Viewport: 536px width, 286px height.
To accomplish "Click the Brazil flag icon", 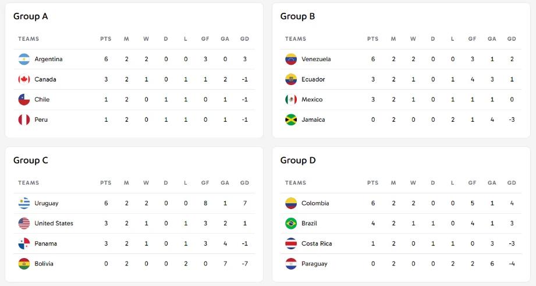I will click(291, 224).
